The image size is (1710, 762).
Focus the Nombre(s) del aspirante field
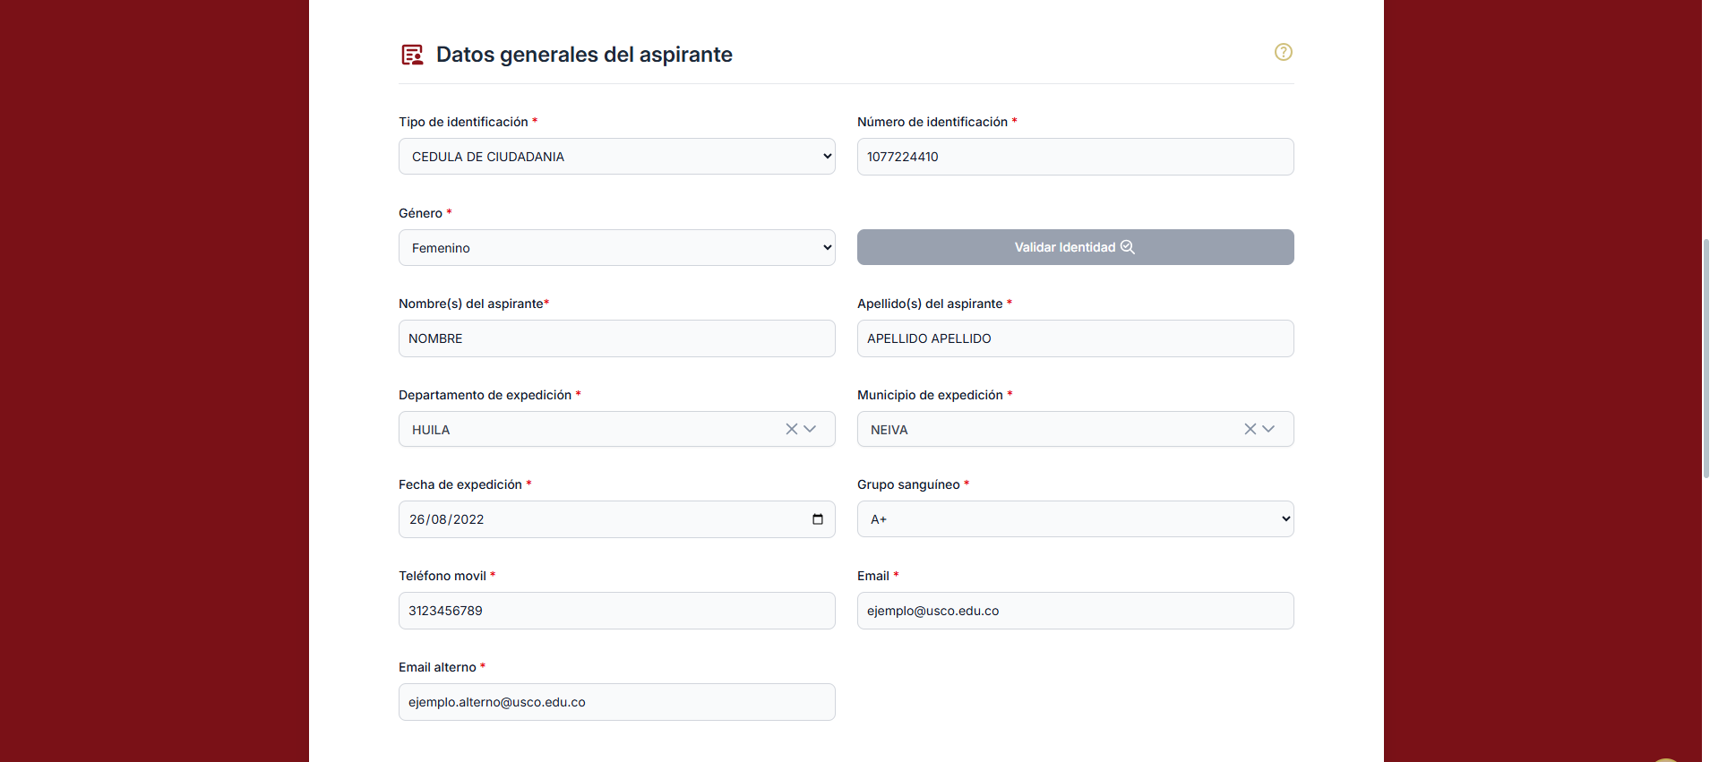(x=616, y=338)
